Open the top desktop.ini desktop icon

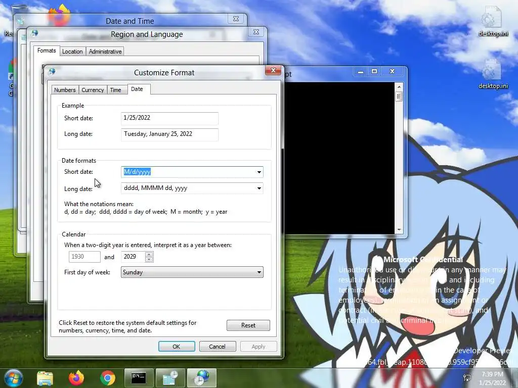(493, 21)
